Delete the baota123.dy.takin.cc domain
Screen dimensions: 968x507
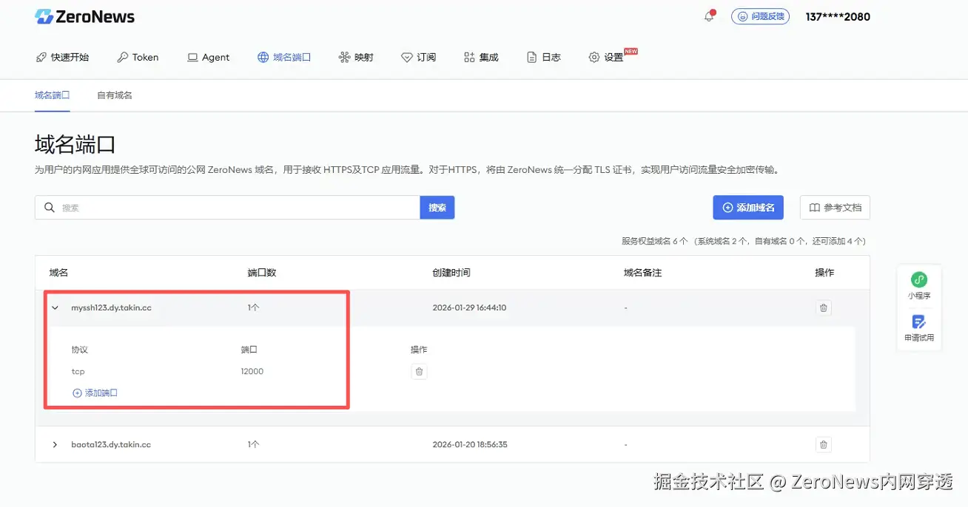(824, 445)
